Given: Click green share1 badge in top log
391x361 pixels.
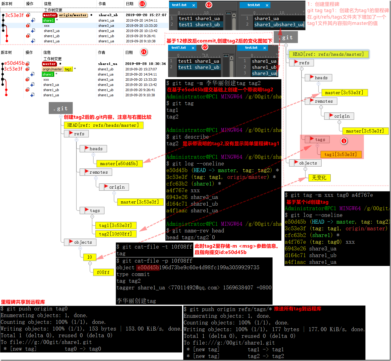Looking at the screenshot, I should pos(48,20).
